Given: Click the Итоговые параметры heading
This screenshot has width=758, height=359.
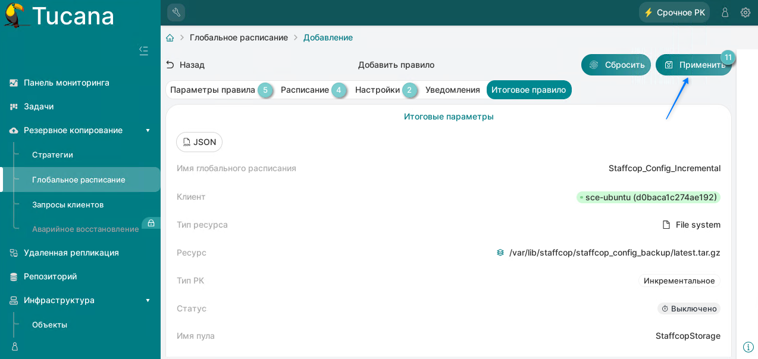Looking at the screenshot, I should pos(449,116).
